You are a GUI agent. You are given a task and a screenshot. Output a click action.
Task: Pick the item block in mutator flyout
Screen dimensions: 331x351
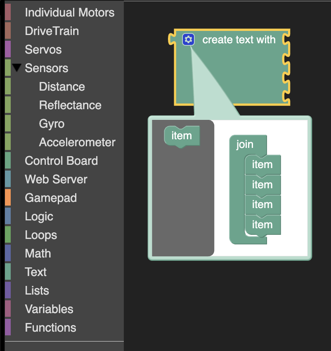tap(182, 136)
